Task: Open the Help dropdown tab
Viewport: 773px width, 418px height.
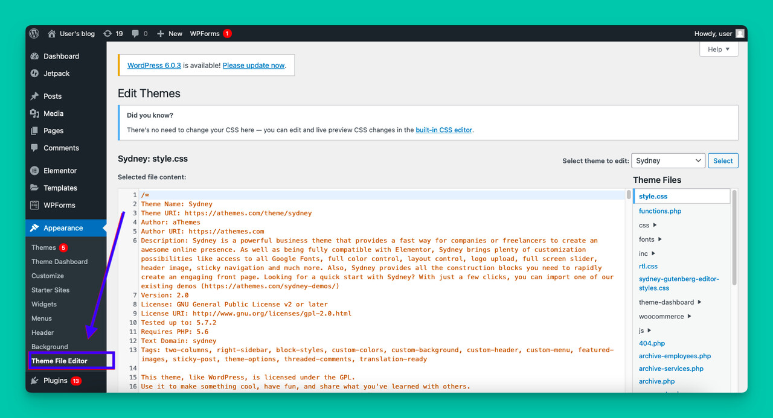Action: [x=719, y=49]
